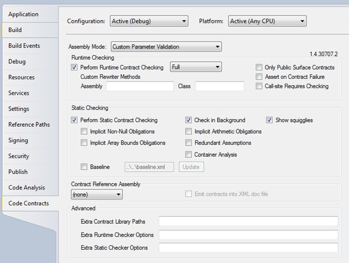Disable Check in Background
The image size is (349, 263).
pyautogui.click(x=188, y=120)
